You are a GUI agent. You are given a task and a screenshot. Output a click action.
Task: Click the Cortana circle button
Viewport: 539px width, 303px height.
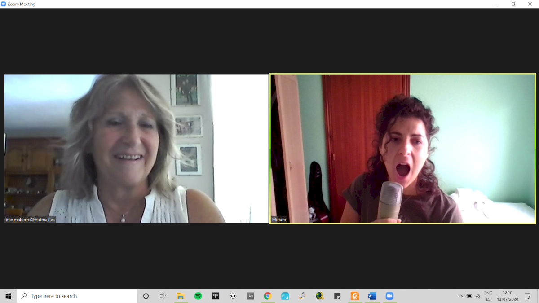146,296
